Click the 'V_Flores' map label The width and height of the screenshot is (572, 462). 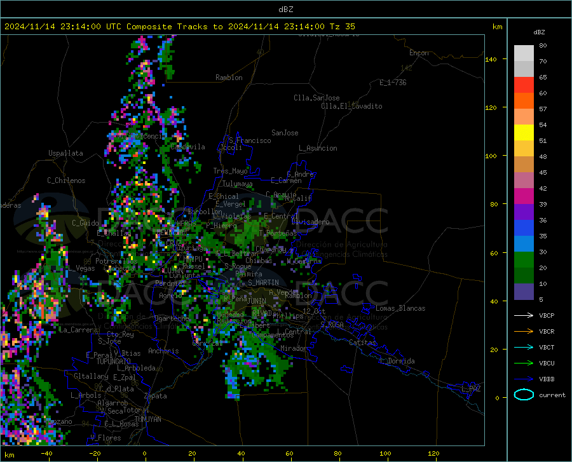tap(106, 438)
